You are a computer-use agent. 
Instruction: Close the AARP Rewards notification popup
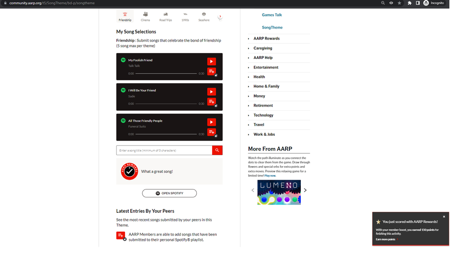444,216
